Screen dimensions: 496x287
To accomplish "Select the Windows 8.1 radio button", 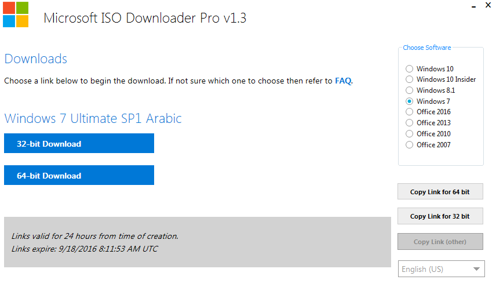I will [x=410, y=90].
